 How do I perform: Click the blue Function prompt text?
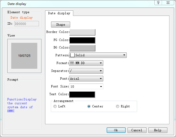22,105
